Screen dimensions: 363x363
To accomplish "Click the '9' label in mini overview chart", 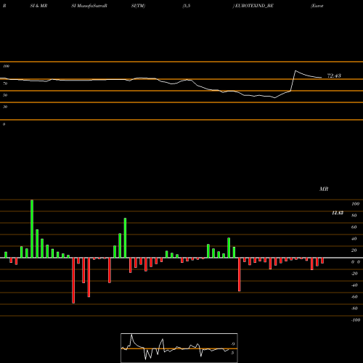I will point(233,344).
